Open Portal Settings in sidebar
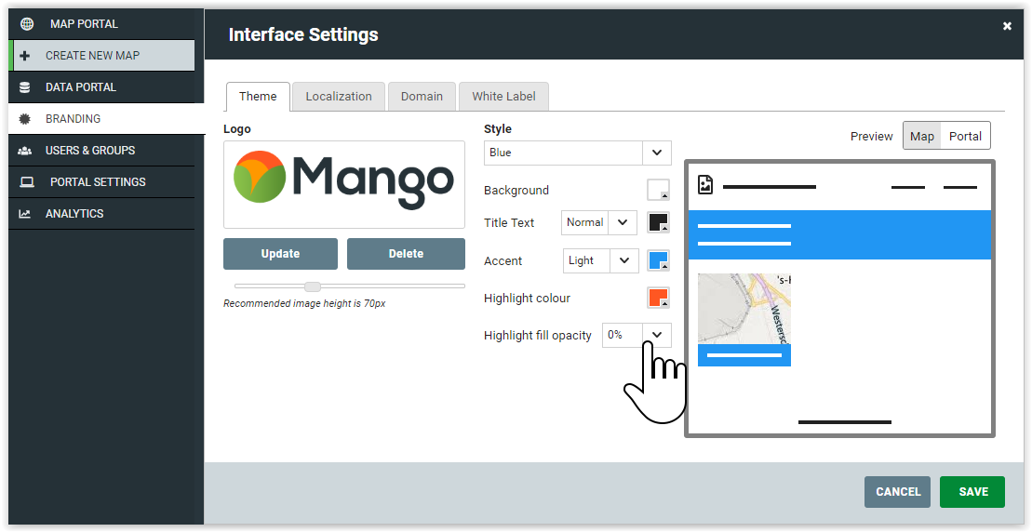This screenshot has height=532, width=1032. [x=101, y=181]
